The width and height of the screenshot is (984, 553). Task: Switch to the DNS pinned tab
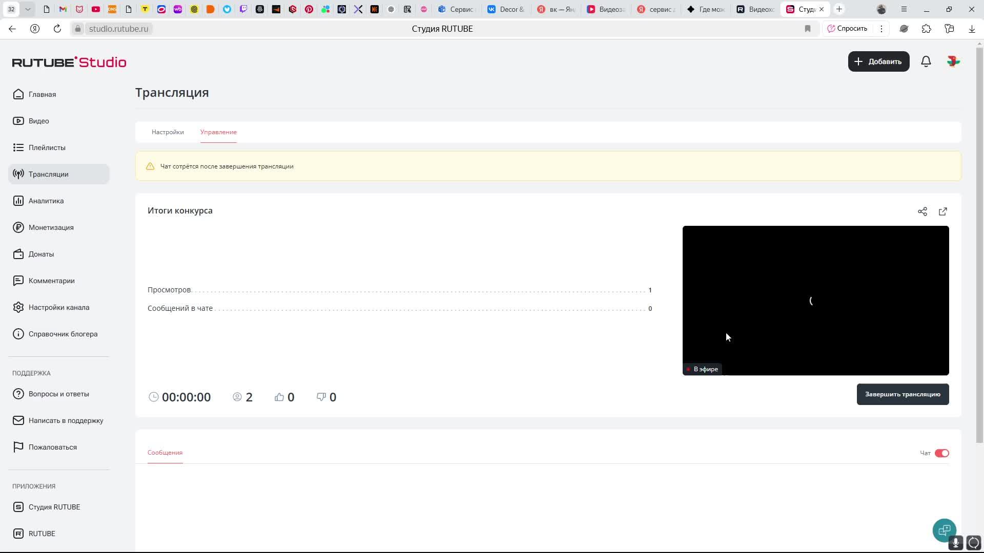point(112,9)
